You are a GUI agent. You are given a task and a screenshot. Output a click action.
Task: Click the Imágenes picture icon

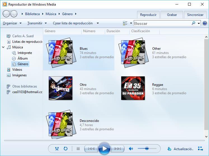(8, 75)
